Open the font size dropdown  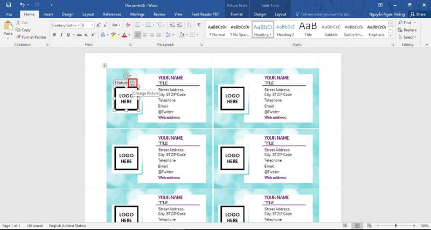point(92,25)
